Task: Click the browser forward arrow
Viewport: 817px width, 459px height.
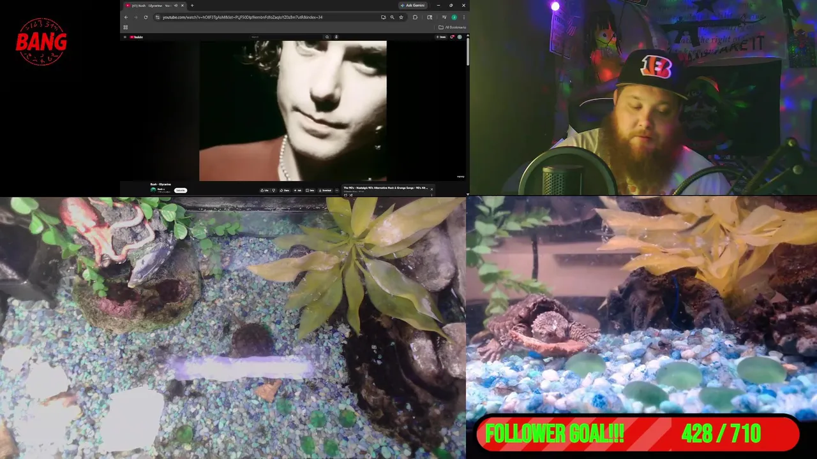Action: [135, 17]
